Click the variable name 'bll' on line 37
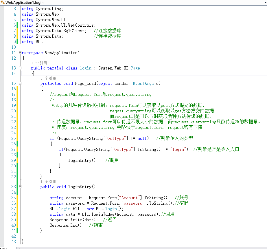 click(x=76, y=209)
